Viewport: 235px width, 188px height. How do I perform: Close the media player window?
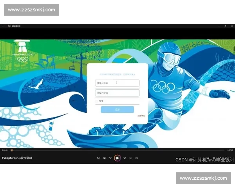232,26
